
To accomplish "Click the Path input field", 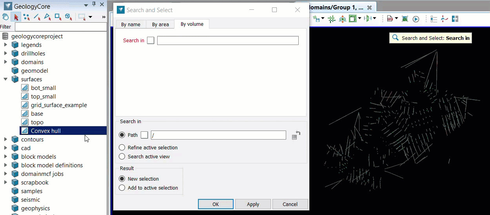I will tap(218, 135).
